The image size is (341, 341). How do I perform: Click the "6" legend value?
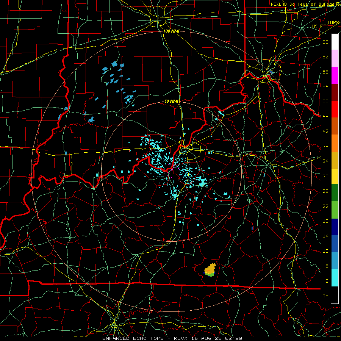pyautogui.click(x=327, y=266)
